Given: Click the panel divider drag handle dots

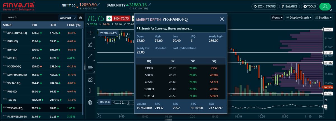Looking at the screenshot, I should (85, 67).
